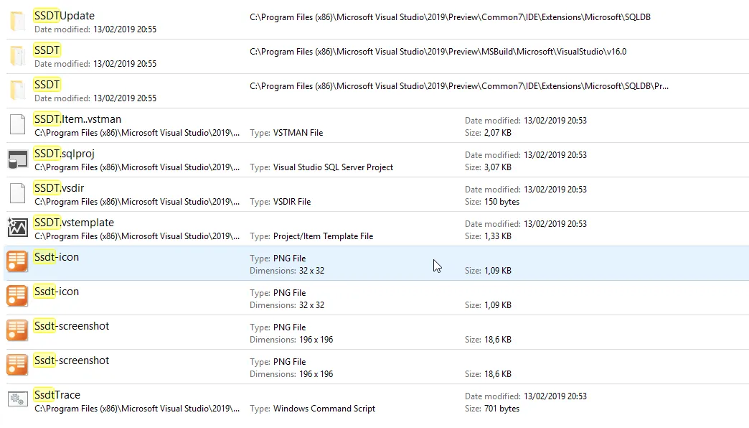Image resolution: width=749 pixels, height=428 pixels.
Task: Click 'Project/Item Template File' type text
Action: [x=323, y=236]
